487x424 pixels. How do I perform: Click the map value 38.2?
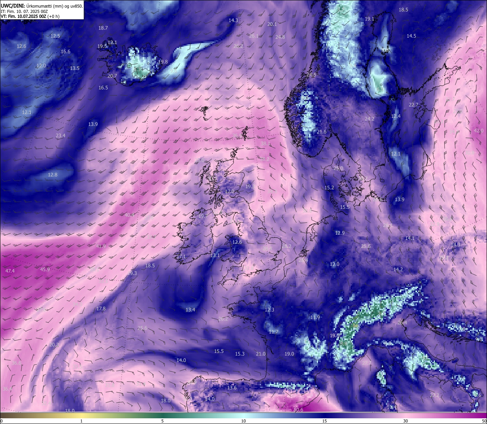pyautogui.click(x=264, y=159)
